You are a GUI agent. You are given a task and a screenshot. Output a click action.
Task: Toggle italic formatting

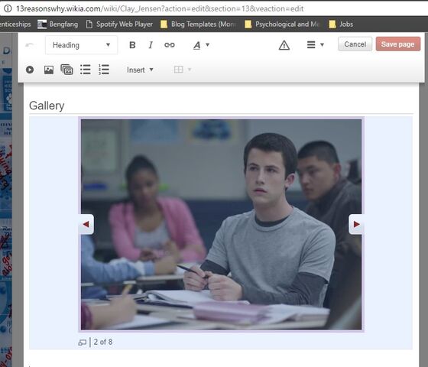[151, 45]
